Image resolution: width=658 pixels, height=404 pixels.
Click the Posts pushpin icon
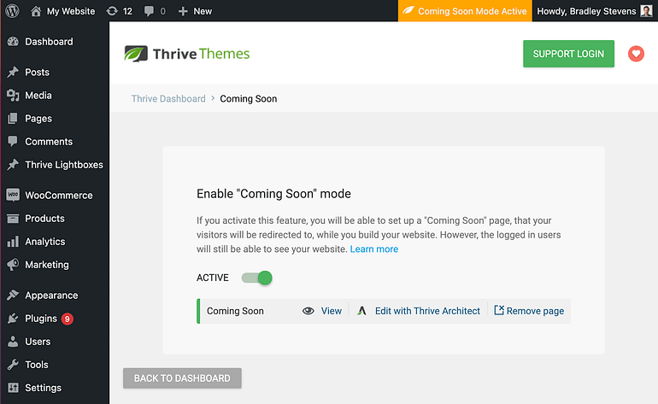[13, 72]
